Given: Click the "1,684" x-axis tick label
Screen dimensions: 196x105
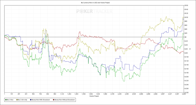Looking at the screenshot, I should point(91,94).
